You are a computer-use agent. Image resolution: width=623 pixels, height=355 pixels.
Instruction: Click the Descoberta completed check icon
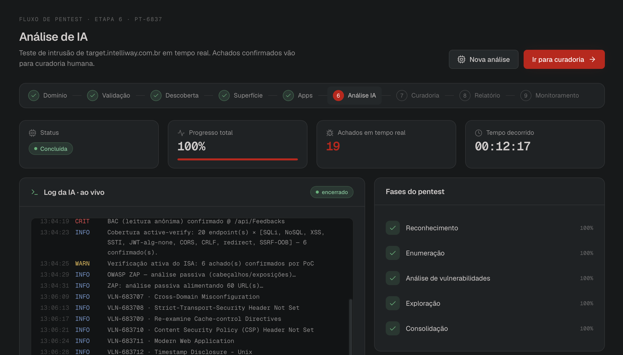point(156,96)
